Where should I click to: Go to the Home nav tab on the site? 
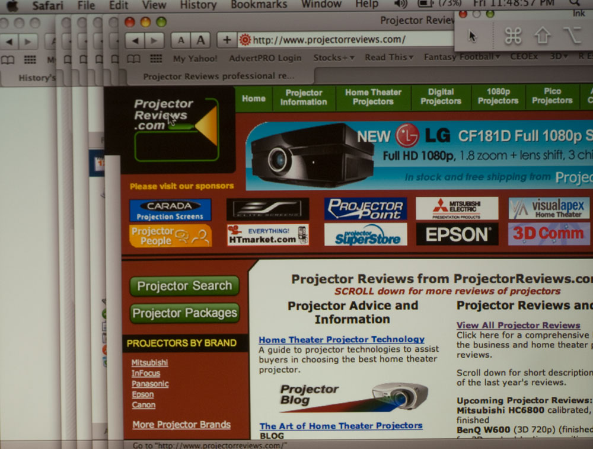(x=254, y=98)
